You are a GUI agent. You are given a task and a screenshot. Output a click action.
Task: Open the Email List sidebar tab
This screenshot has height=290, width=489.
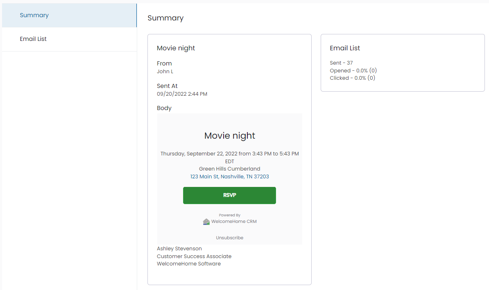tap(69, 39)
